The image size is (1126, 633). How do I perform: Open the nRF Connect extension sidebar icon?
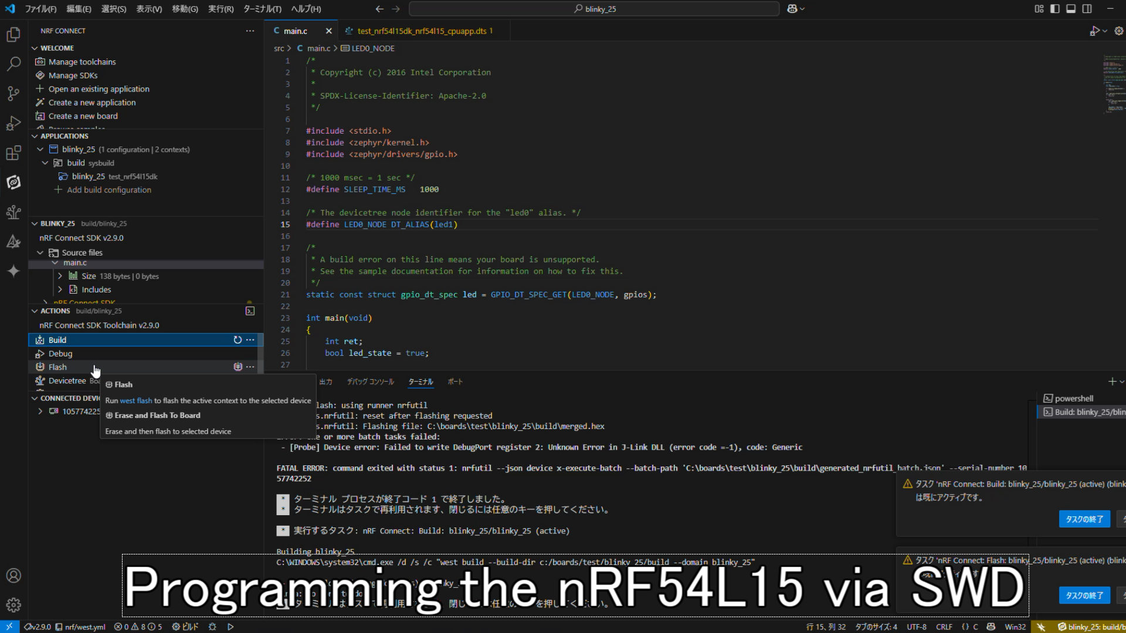tap(13, 182)
